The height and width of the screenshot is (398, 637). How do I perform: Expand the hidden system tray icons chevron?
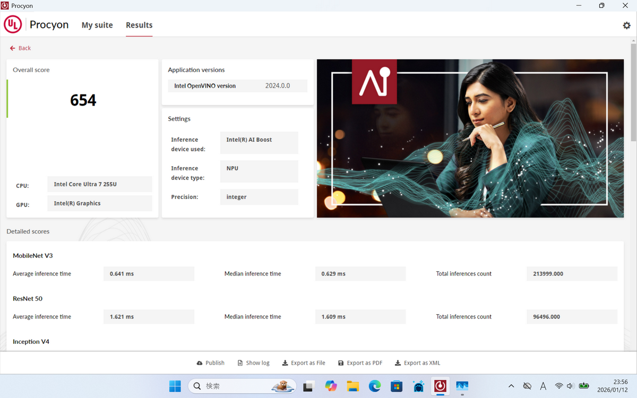point(511,386)
